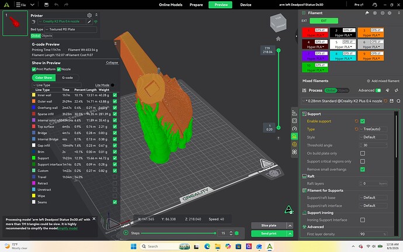Open the Speed settings category icon

(x=294, y=129)
